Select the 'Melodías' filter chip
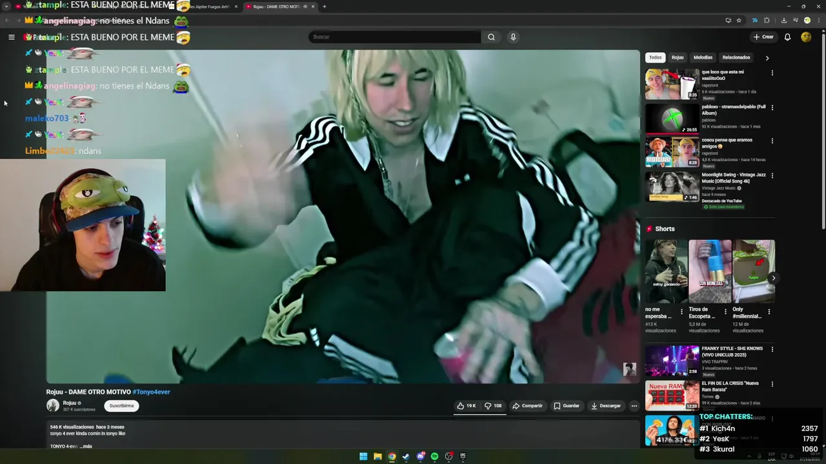 703,57
